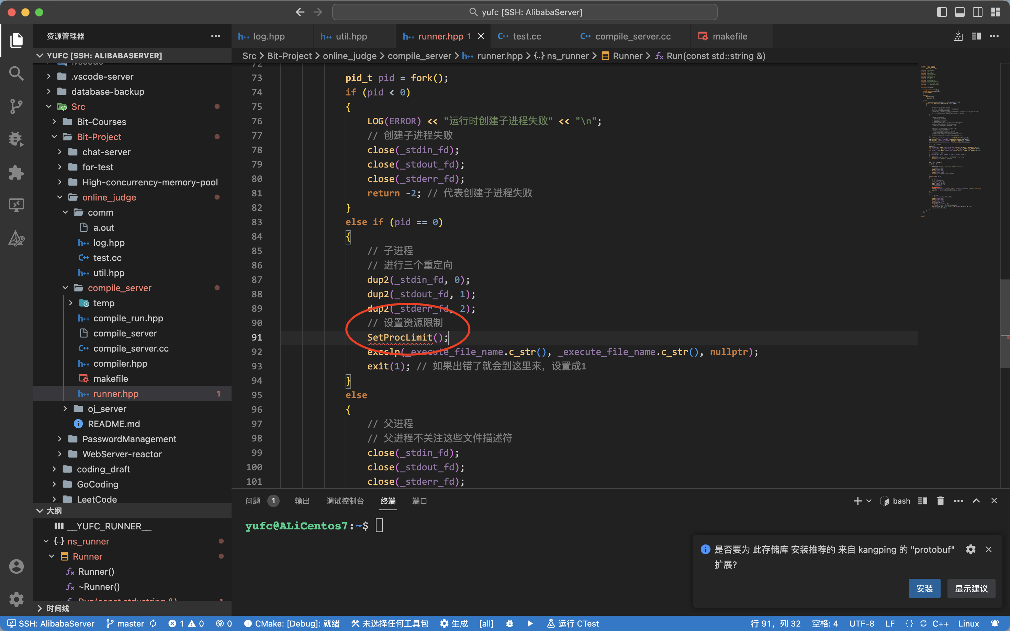This screenshot has height=631, width=1010.
Task: Switch to the test.cc editor tab
Action: click(x=531, y=36)
